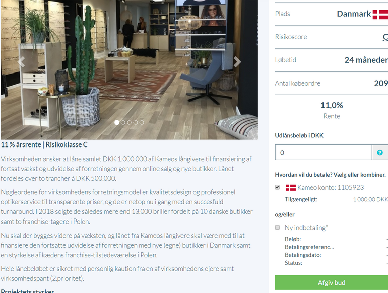Click the 11,0% Rente value
388x293 pixels.
click(332, 110)
